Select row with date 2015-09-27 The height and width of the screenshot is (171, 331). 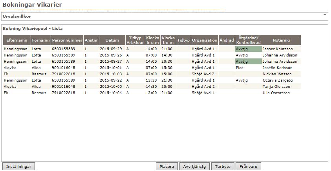[152, 62]
